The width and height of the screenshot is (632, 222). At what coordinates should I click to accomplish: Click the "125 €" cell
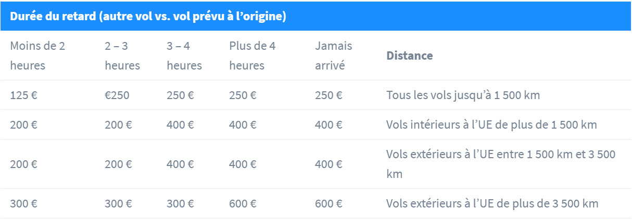[24, 95]
